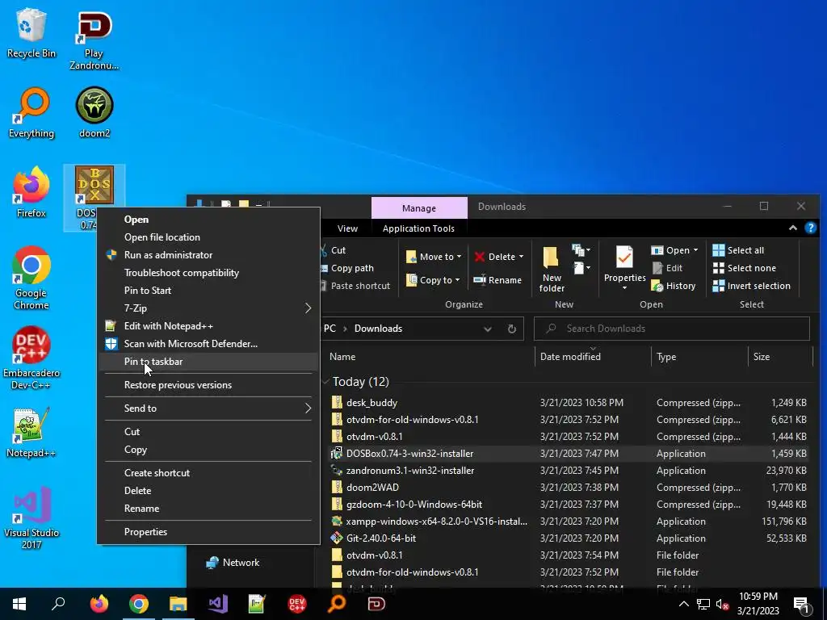The image size is (827, 620).
Task: Select the Everything desktop shortcut
Action: (x=31, y=113)
